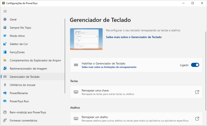Viewport: 207px width, 126px height.
Task: Click the Geral gear icon
Action: tap(5, 19)
